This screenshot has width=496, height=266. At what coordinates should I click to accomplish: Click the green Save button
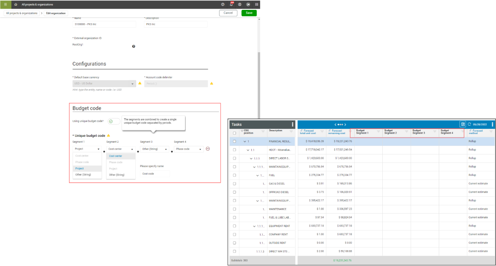249,13
